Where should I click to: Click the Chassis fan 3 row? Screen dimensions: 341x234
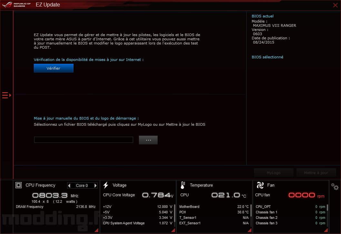[290, 223]
